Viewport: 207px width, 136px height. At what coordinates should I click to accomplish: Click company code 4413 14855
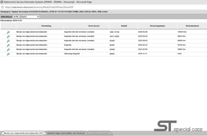coord(114,36)
